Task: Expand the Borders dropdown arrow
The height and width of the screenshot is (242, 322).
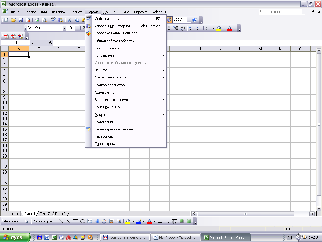Action: 214,28
